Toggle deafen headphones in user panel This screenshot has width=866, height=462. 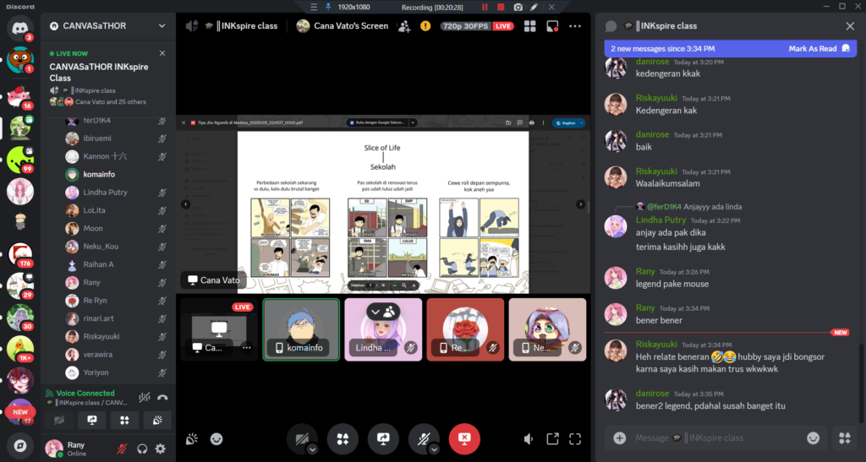[142, 448]
